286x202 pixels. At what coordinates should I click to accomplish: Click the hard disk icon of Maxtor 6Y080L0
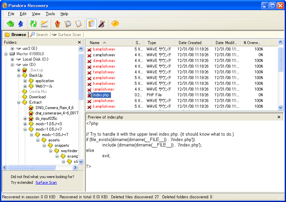point(12,54)
